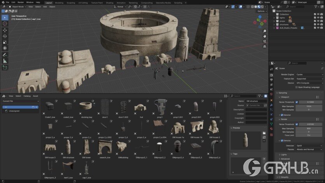Screen dimensions: 325x183
Task: Toggle the Viewport Denoise checkbox
Action: pyautogui.click(x=282, y=115)
